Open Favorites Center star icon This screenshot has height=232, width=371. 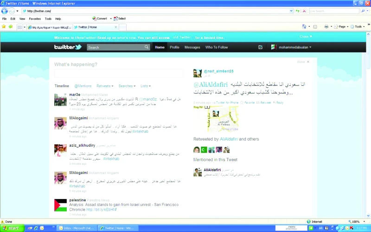(x=4, y=26)
